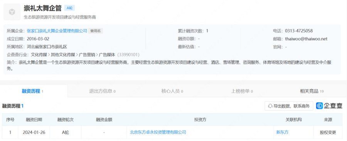
Task: Click the 崇礼太舞企管 title heading
Action: coord(42,8)
